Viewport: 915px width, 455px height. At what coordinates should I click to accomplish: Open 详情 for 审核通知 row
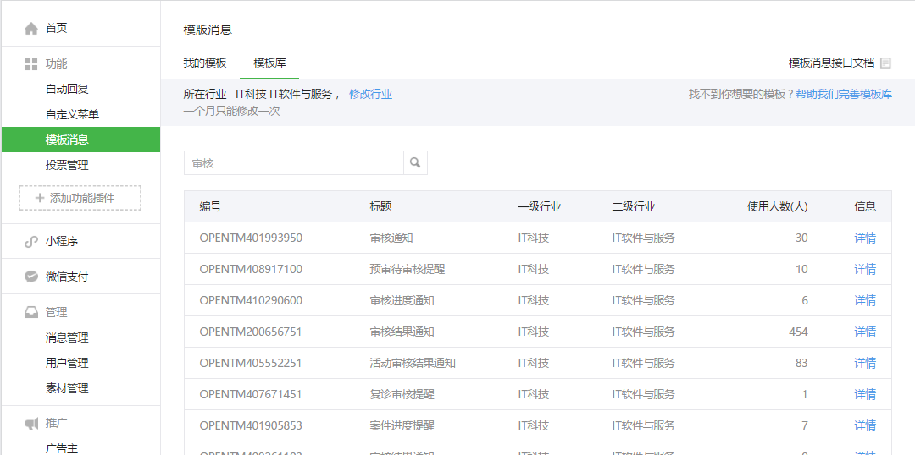865,238
